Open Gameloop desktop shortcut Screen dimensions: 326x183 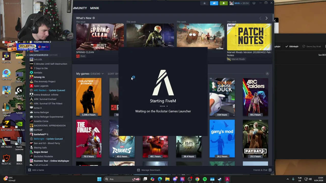click(x=6, y=75)
